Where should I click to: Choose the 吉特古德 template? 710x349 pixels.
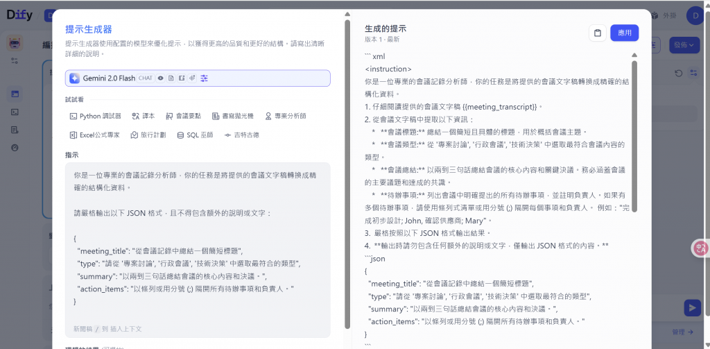pyautogui.click(x=242, y=135)
